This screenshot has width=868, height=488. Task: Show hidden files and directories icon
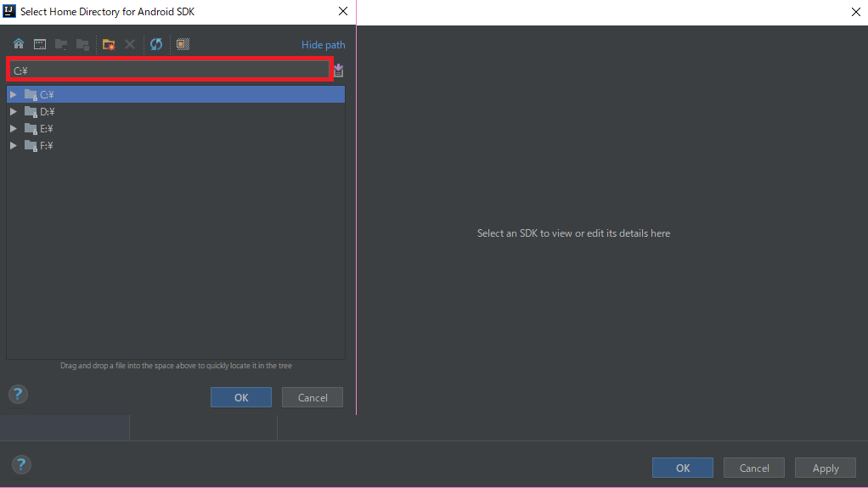tap(183, 44)
